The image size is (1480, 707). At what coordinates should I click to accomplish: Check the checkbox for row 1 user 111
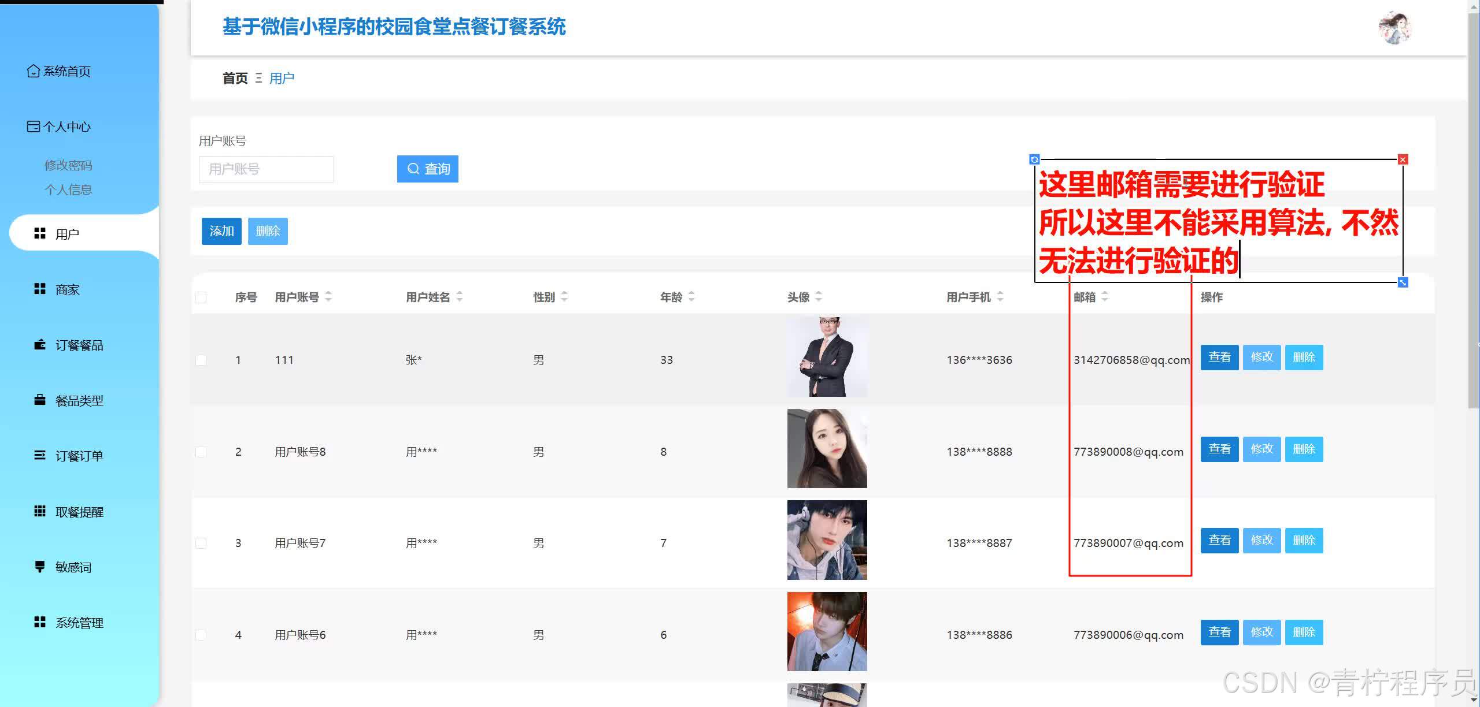coord(201,360)
